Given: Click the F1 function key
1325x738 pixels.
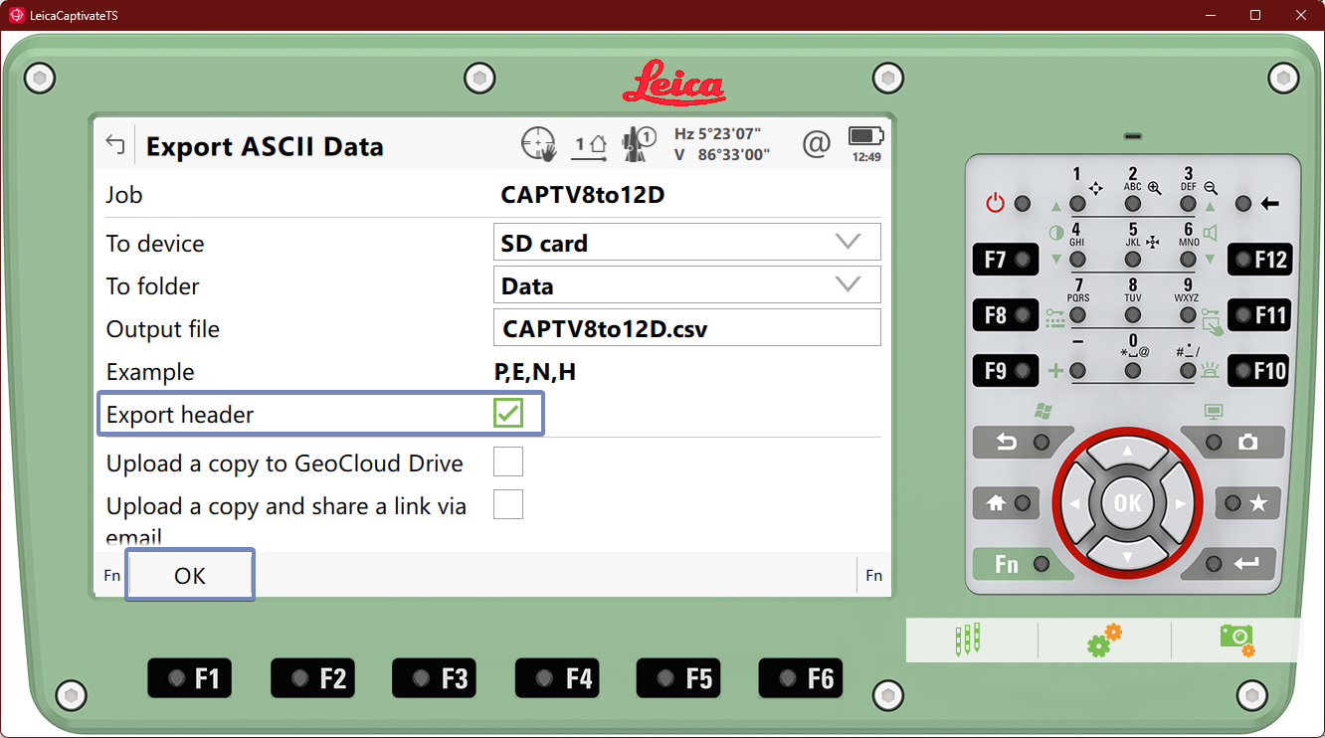Looking at the screenshot, I should coord(190,678).
